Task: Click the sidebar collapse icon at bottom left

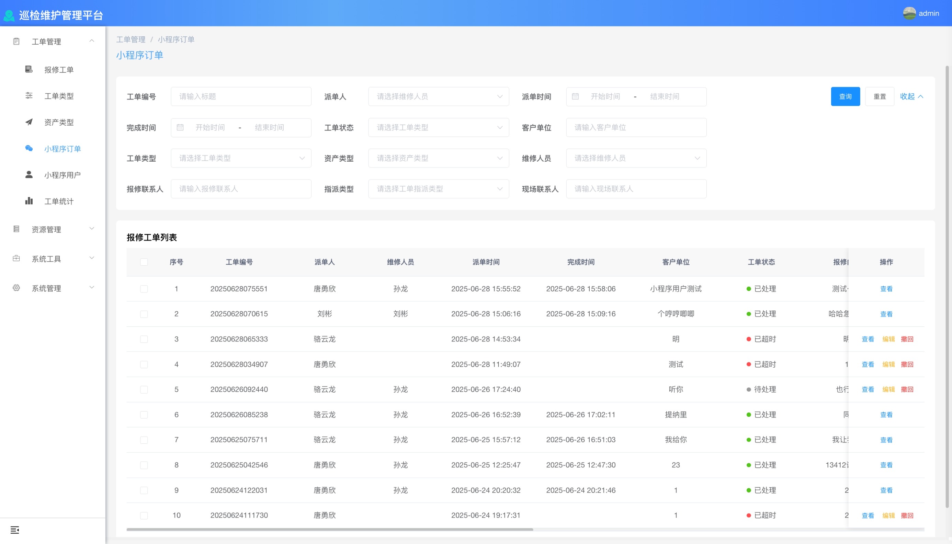Action: tap(14, 530)
